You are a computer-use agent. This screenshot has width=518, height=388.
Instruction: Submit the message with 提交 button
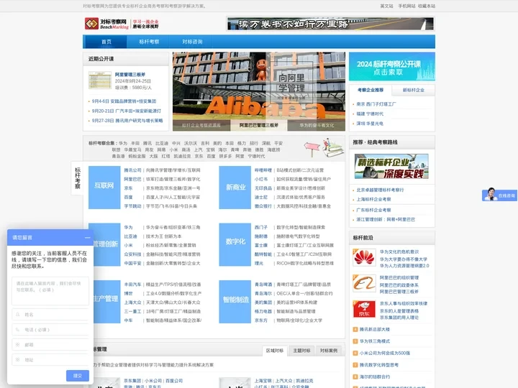coord(78,376)
